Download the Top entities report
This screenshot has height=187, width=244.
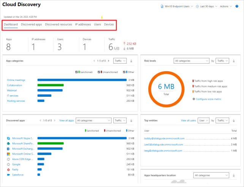point(234,120)
